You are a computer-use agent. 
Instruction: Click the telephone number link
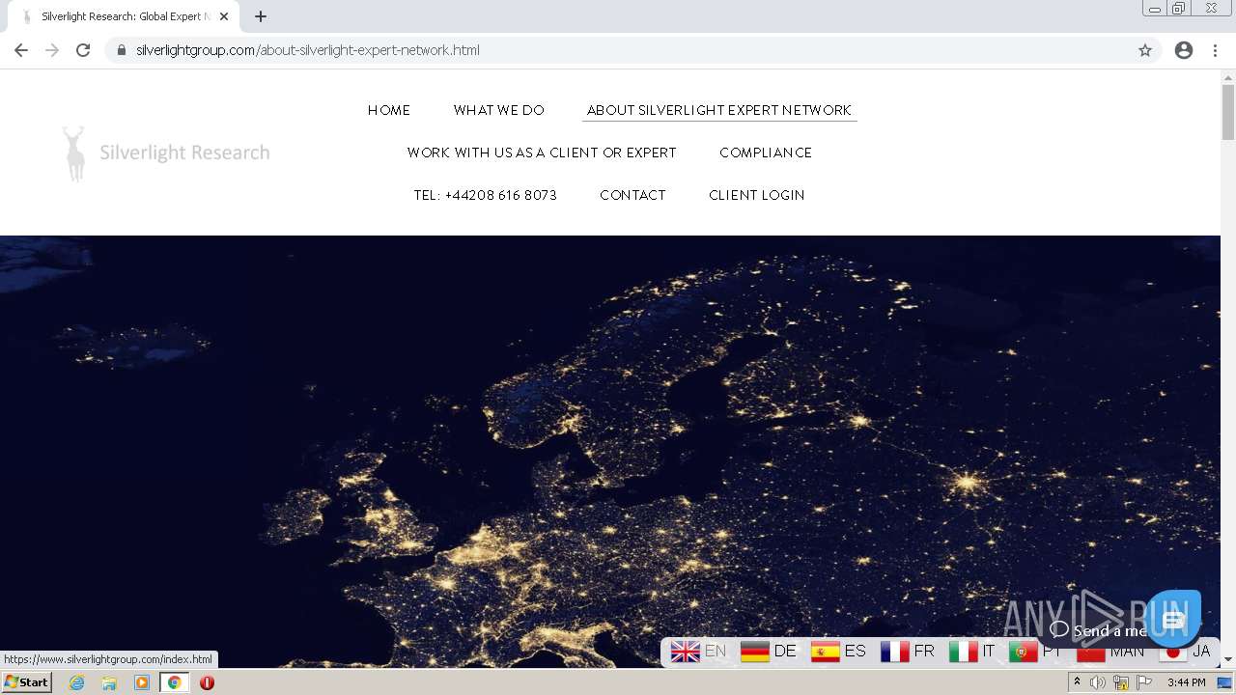[486, 195]
